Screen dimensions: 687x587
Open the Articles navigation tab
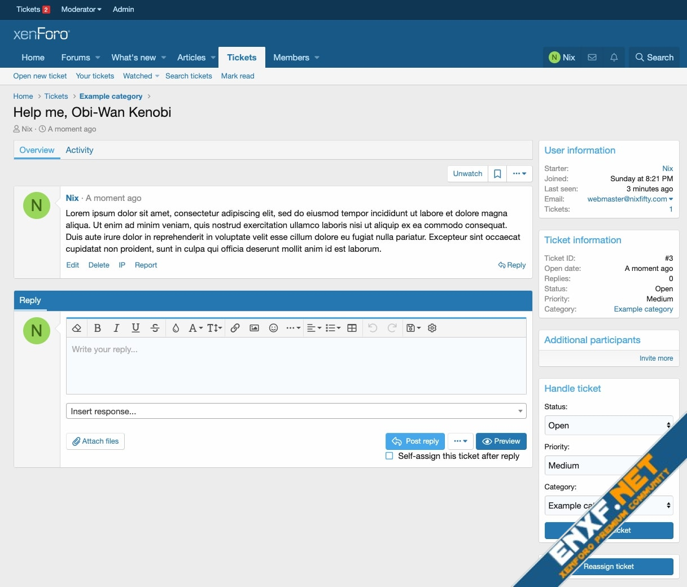[x=191, y=58]
